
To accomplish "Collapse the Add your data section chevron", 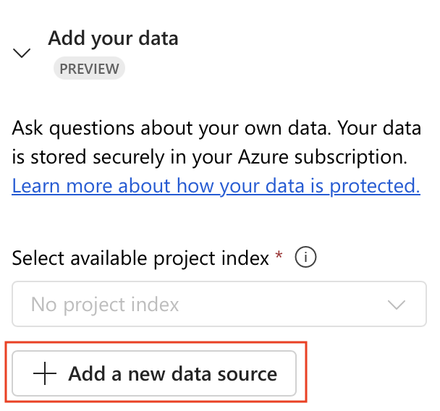I will point(22,53).
